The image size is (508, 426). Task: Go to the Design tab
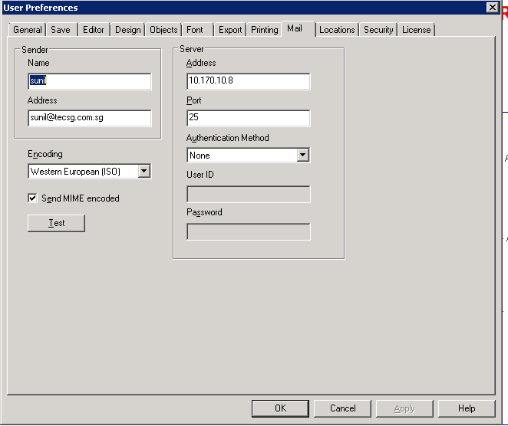128,30
